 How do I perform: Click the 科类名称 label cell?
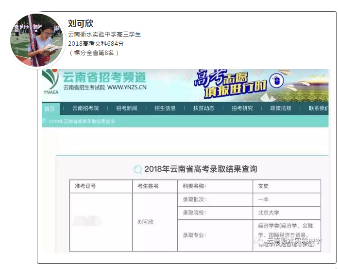[x=215, y=186]
